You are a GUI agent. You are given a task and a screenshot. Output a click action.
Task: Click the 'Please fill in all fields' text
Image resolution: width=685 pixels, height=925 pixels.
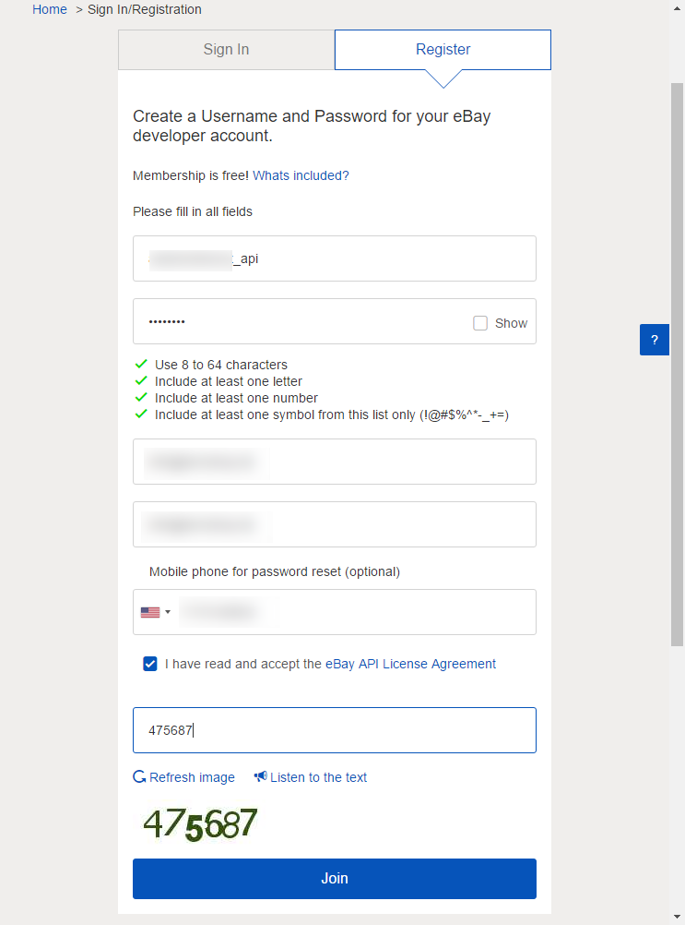click(x=193, y=211)
